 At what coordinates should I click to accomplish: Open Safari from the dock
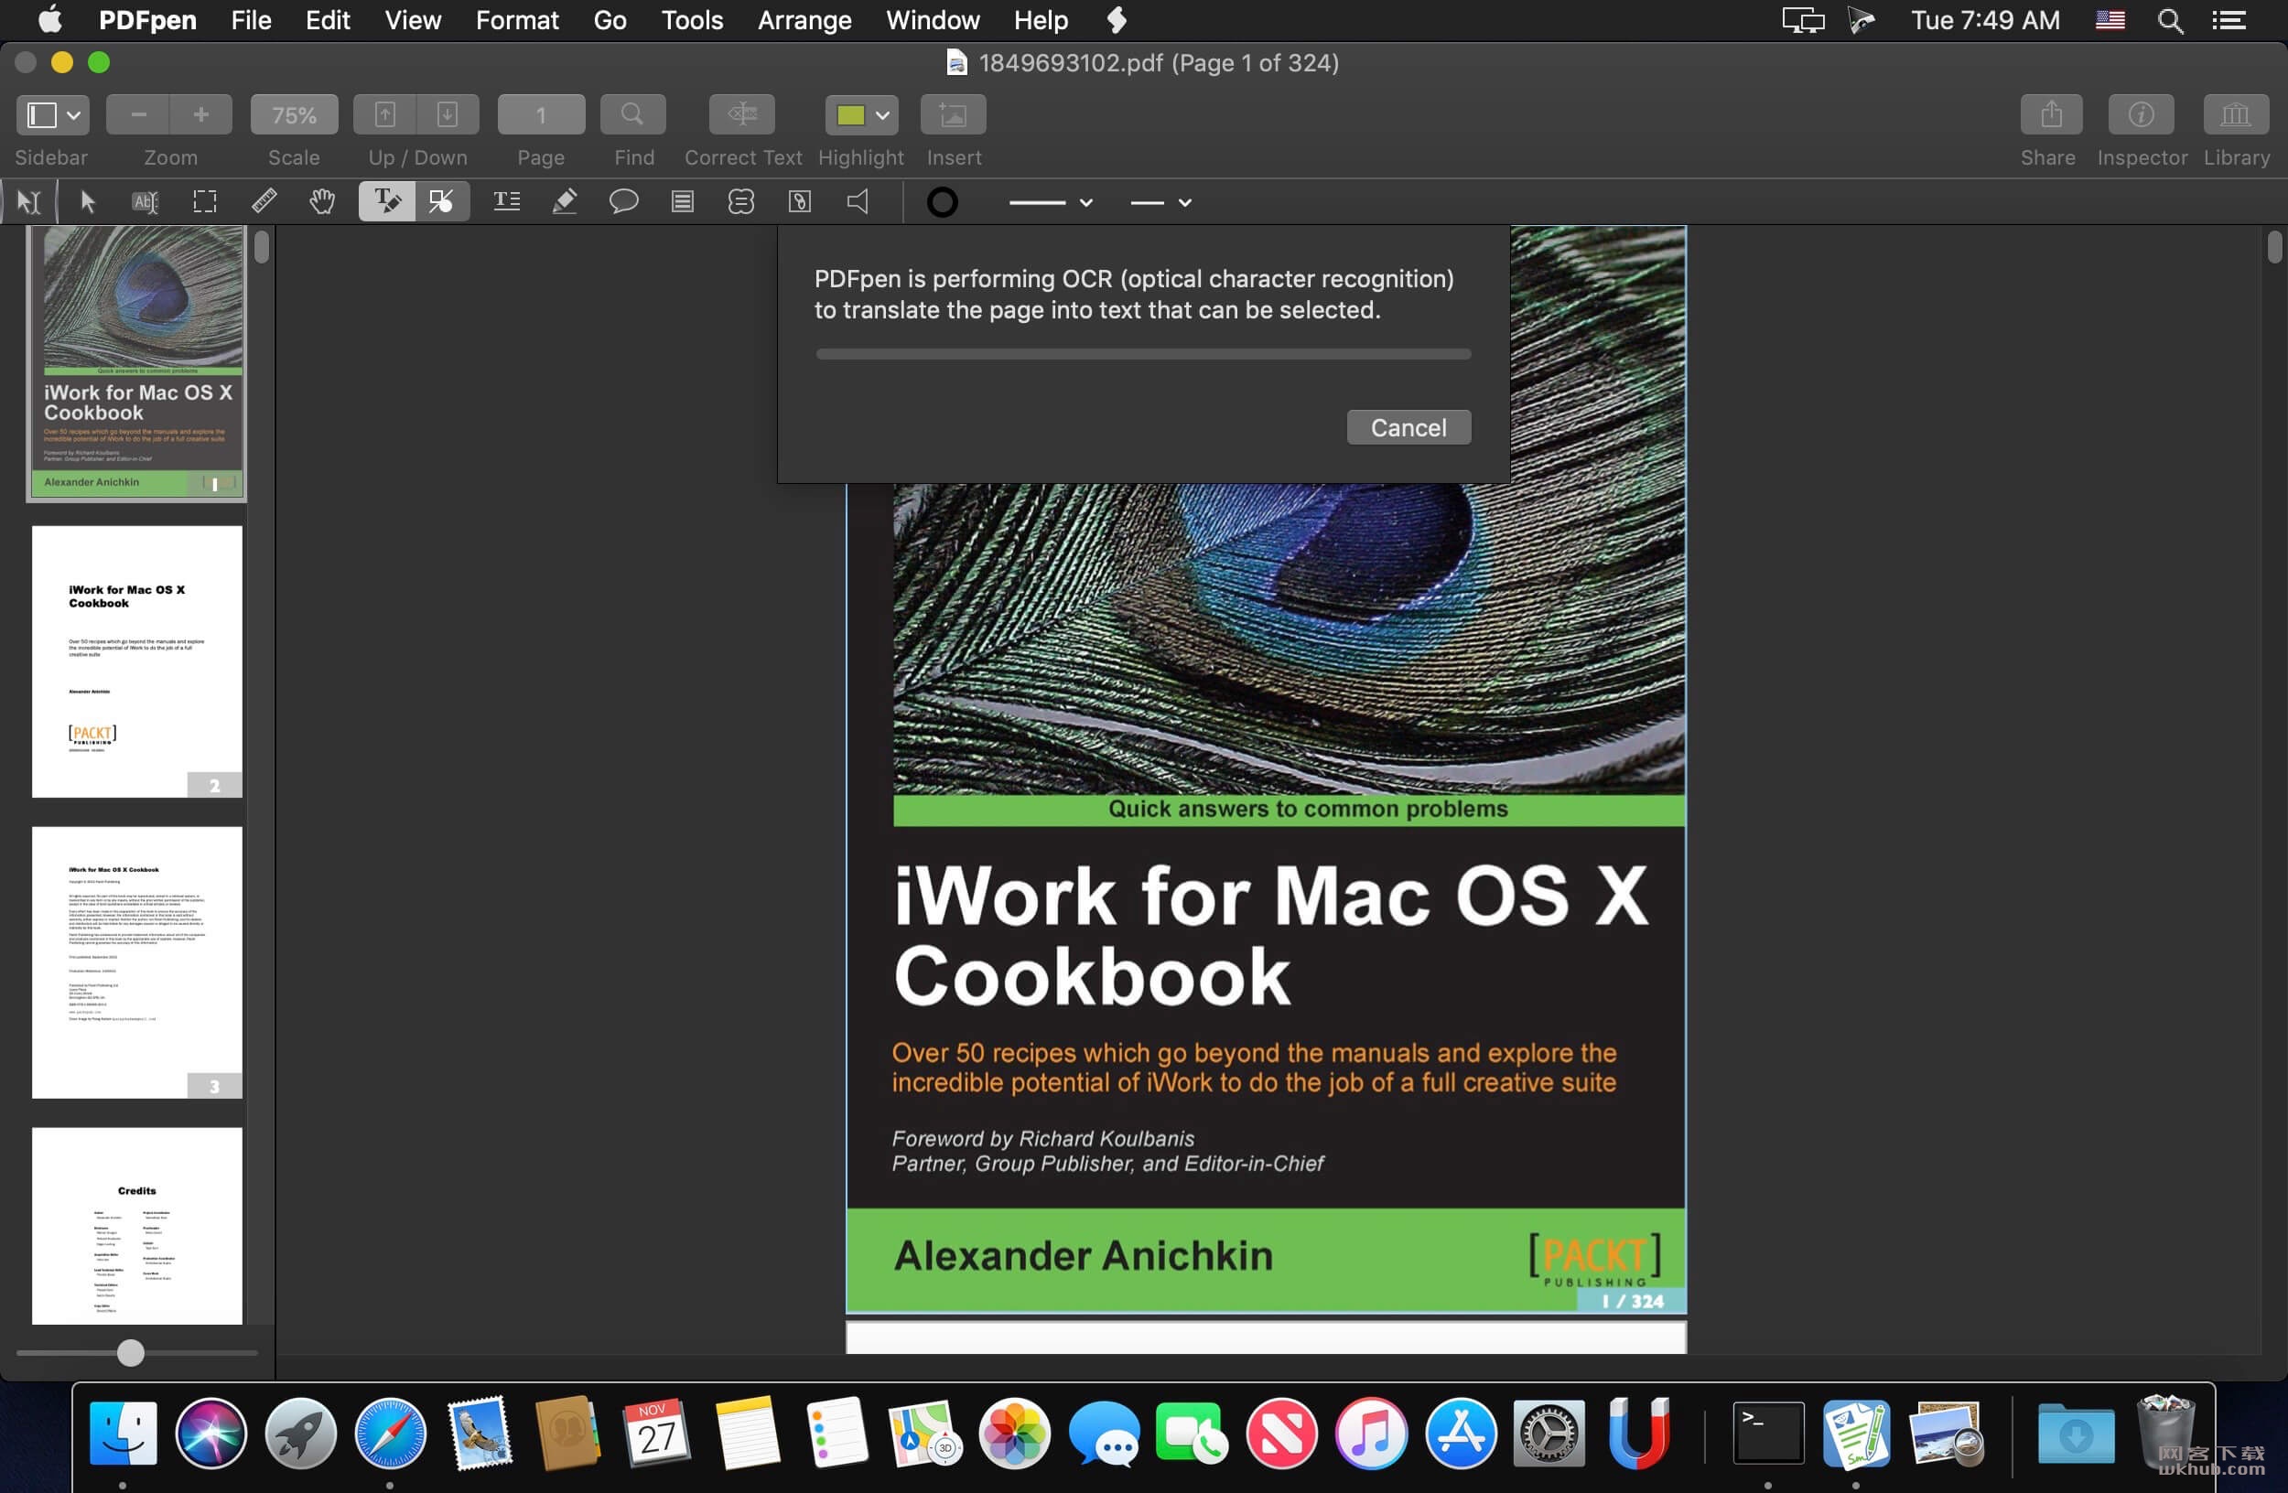[389, 1434]
